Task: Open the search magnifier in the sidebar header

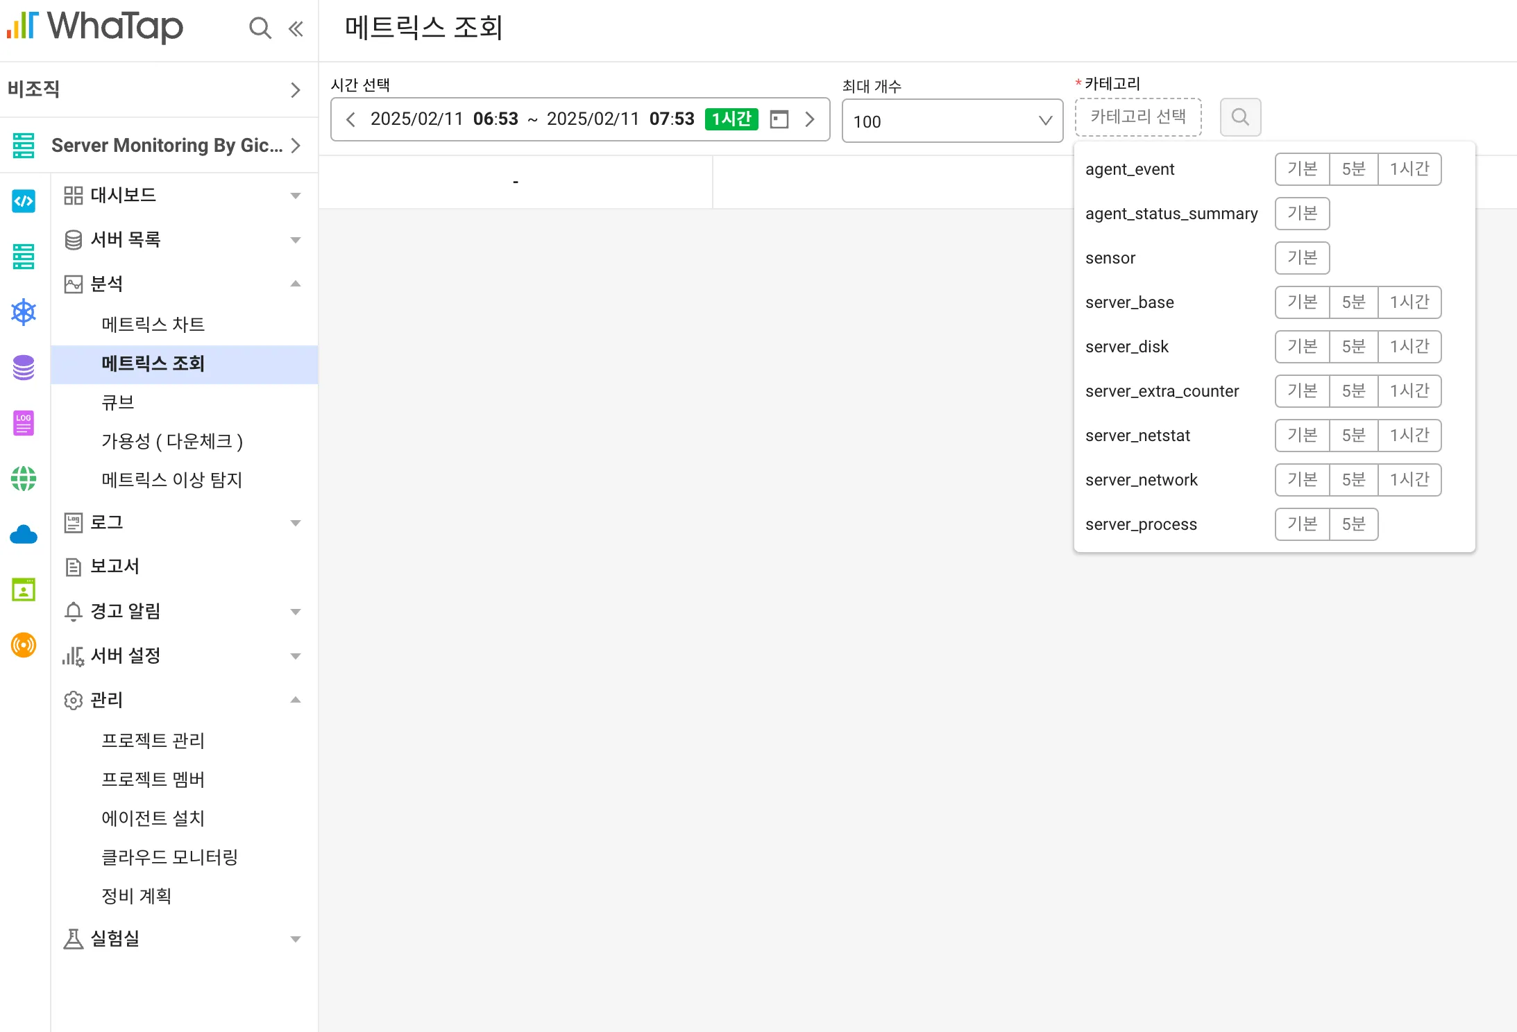Action: click(260, 28)
